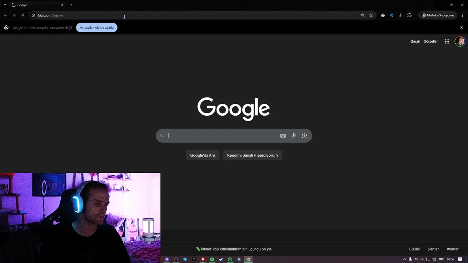Go forward to the next page
The width and height of the screenshot is (468, 263).
pyautogui.click(x=14, y=15)
